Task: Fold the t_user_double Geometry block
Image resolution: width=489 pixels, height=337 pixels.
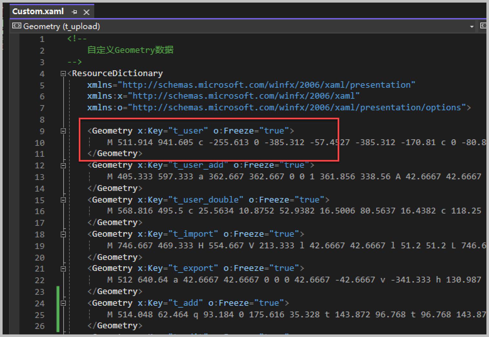Action: [x=63, y=200]
